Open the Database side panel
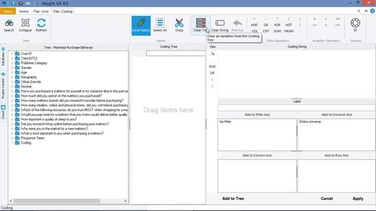The width and height of the screenshot is (376, 211). pos(3,56)
